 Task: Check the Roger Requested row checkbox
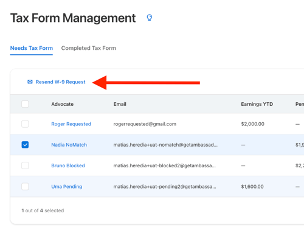coord(25,124)
